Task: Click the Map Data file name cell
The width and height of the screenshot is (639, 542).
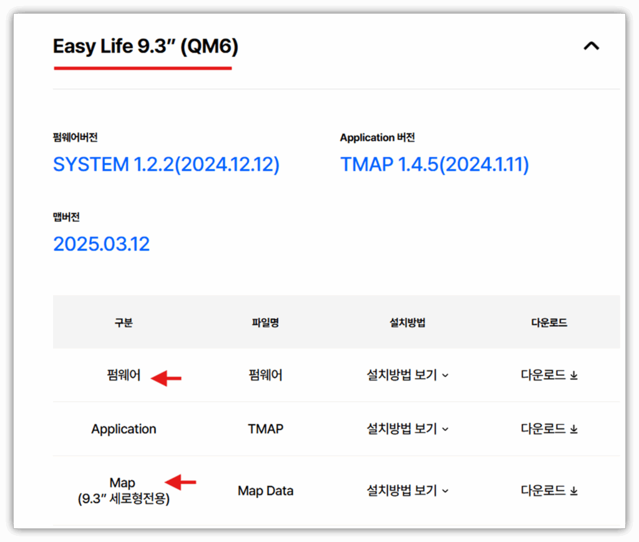Action: [x=265, y=491]
